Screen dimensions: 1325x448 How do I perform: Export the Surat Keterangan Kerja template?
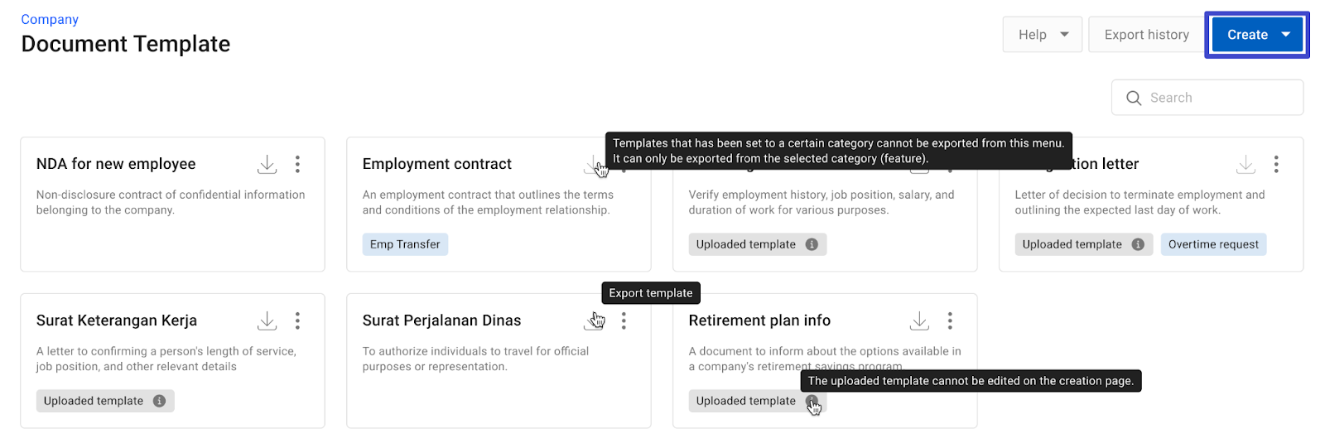267,320
